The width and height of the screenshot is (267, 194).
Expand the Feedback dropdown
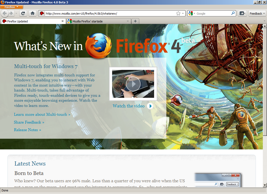click(257, 13)
